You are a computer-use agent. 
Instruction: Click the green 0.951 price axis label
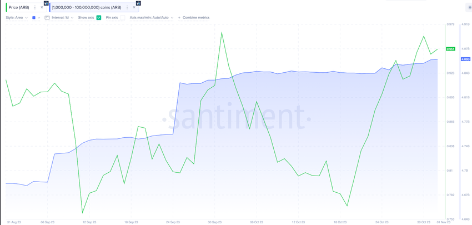[451, 49]
